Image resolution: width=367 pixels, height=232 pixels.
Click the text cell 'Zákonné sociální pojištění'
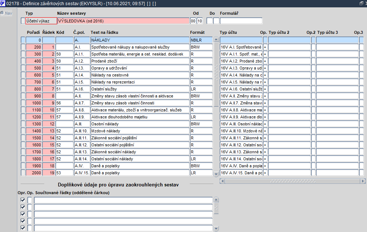(140, 138)
